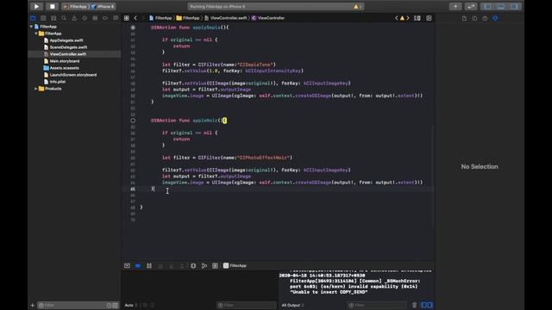Screen dimensions: 552x310
Task: Add an editor on the right
Action: [429, 18]
